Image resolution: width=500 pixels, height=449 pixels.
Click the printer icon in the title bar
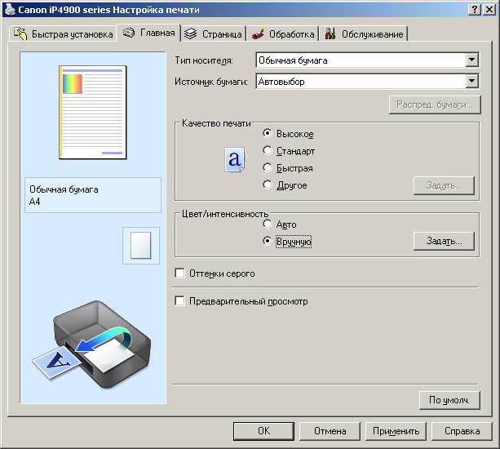(9, 8)
